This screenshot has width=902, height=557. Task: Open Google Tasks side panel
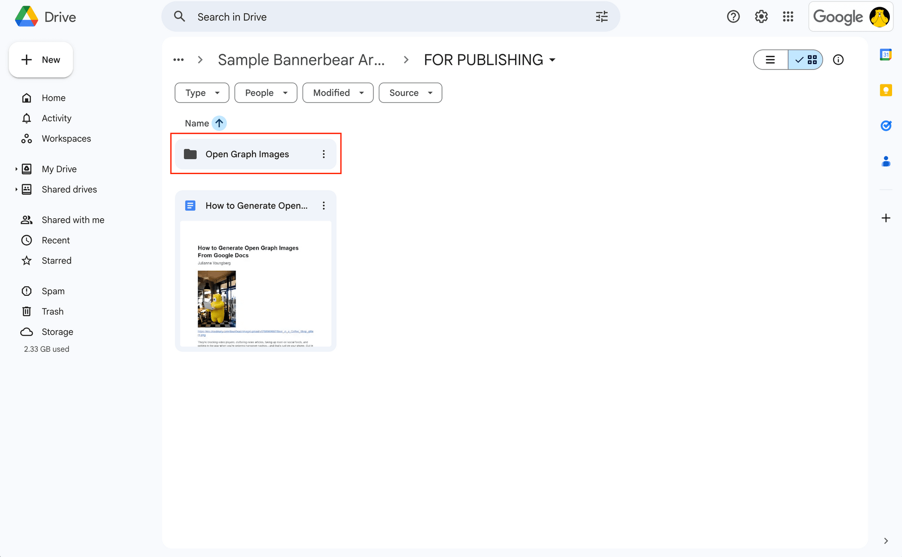pos(886,125)
